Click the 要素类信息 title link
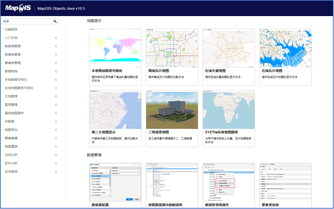Screen dimensions: 334x209 click(270, 205)
